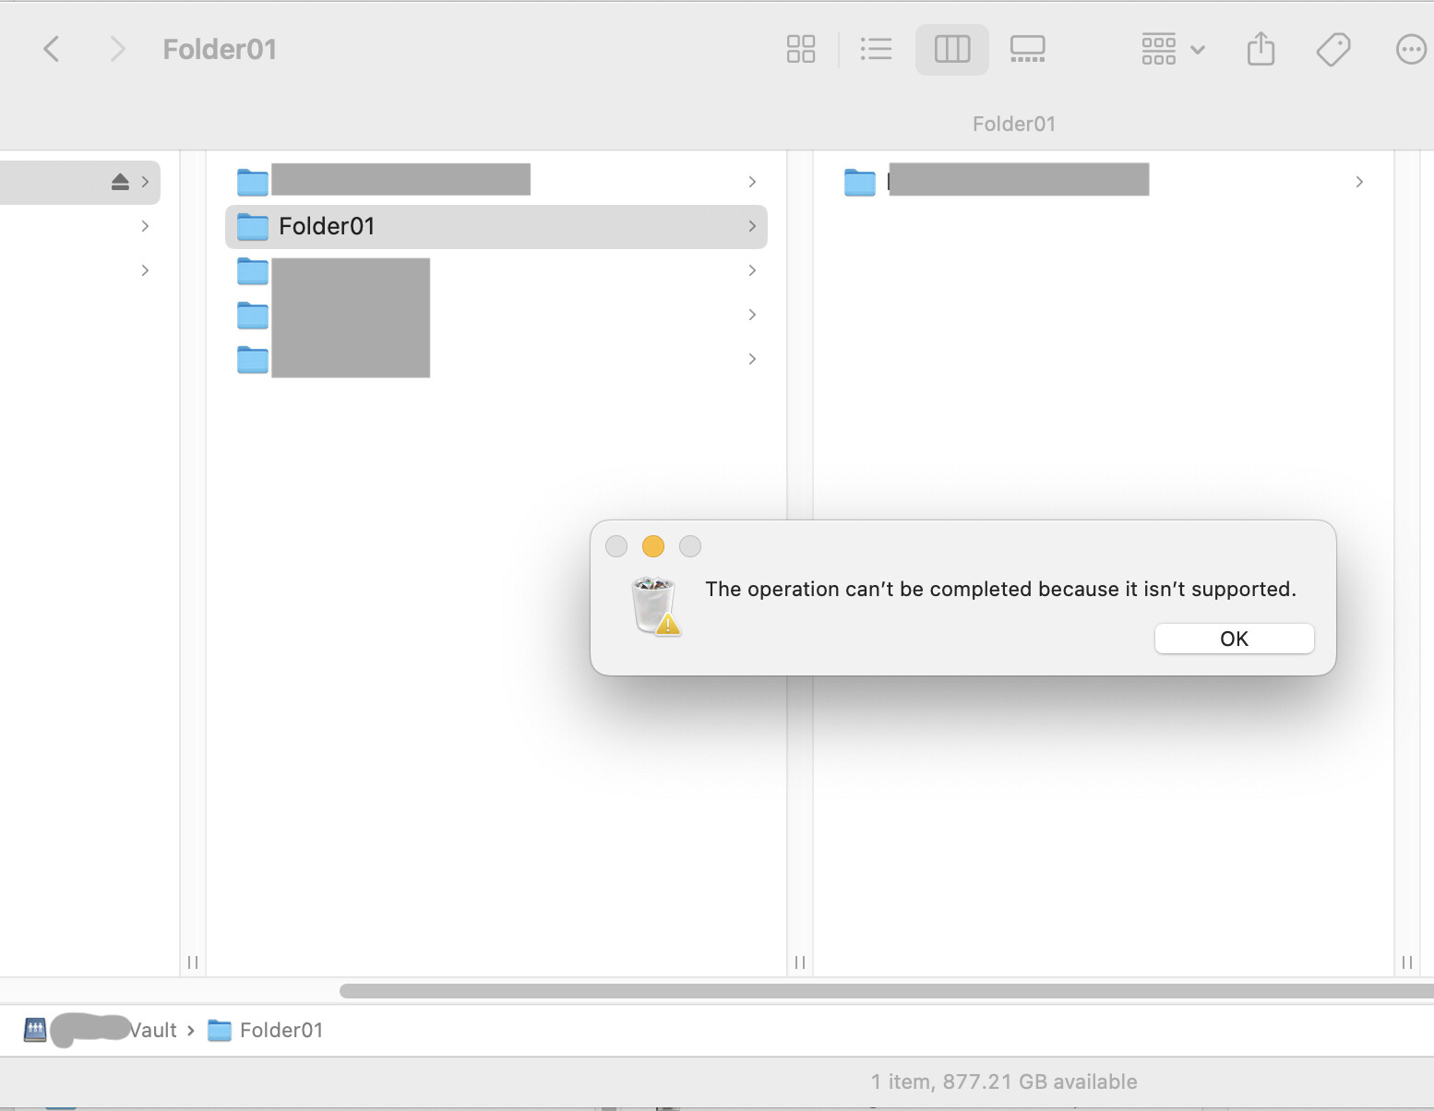The height and width of the screenshot is (1111, 1434).
Task: Switch to list view
Action: (x=876, y=49)
